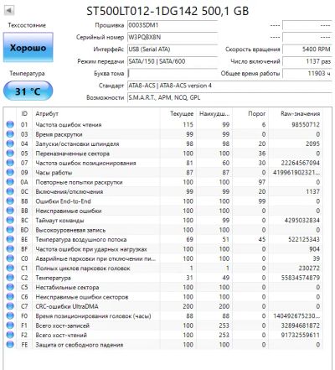
Task: Click the status icon for Частота ошибок при ударных нагрузках
Action: tap(10, 249)
